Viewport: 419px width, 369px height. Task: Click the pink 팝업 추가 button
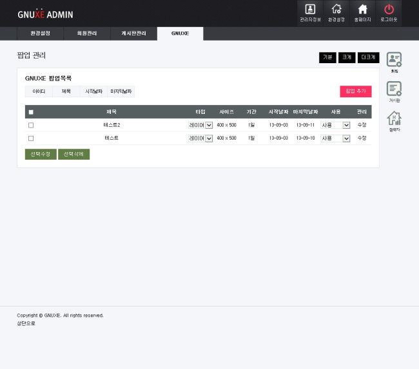click(x=355, y=91)
